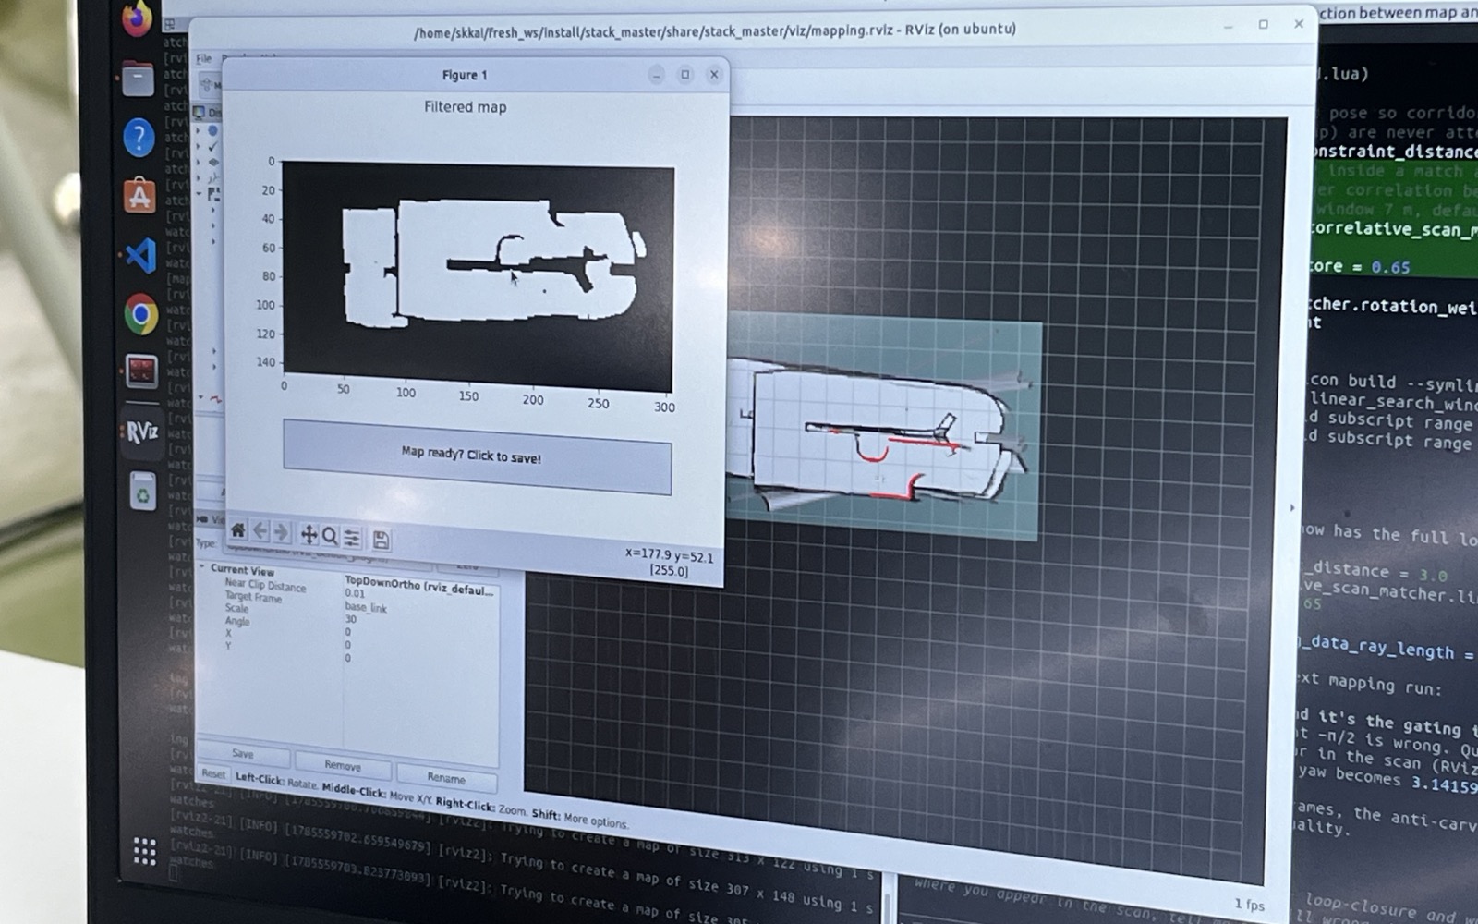Screen dimensions: 1478x924
Task: Open the configure subplots sliders icon
Action: tap(352, 538)
